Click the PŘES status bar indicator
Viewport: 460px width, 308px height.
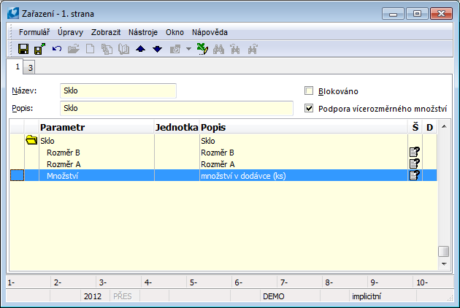tap(124, 296)
